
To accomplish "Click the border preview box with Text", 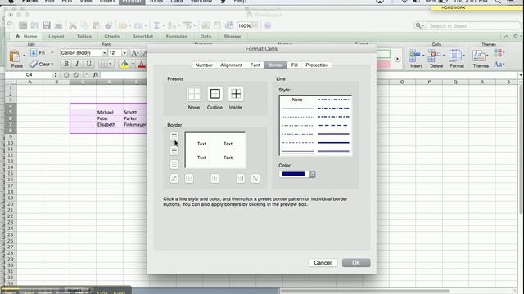I will tap(215, 150).
